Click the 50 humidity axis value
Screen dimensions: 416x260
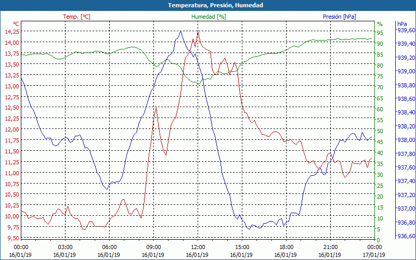click(x=380, y=131)
